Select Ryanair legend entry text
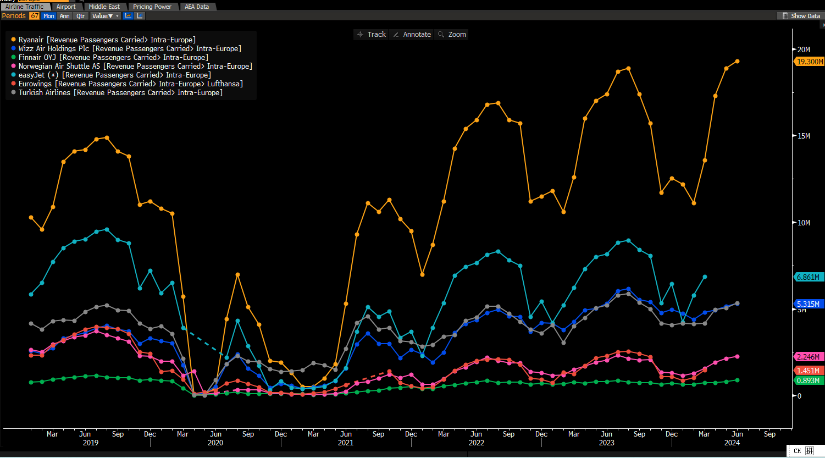Image resolution: width=825 pixels, height=458 pixels. [107, 40]
